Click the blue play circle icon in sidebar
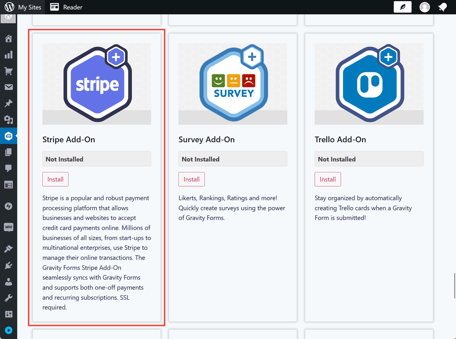Screen dimensions: 456x339 [x=9, y=330]
